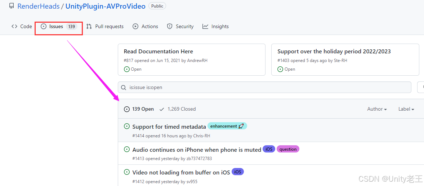Image resolution: width=424 pixels, height=186 pixels.
Task: Switch to the Issues tab
Action: (59, 27)
